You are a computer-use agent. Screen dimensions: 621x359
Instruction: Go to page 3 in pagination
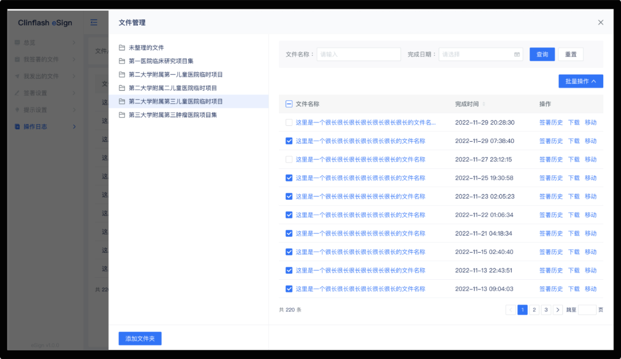point(546,310)
